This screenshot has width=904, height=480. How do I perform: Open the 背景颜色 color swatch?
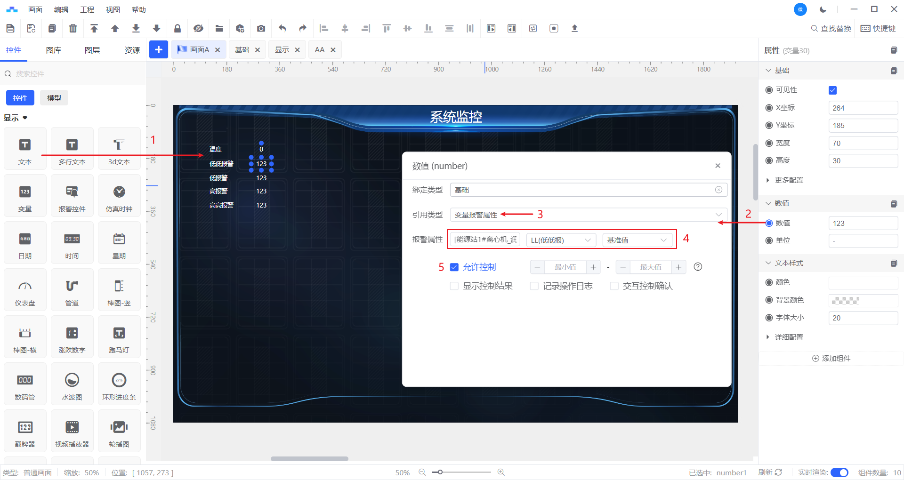pos(863,300)
